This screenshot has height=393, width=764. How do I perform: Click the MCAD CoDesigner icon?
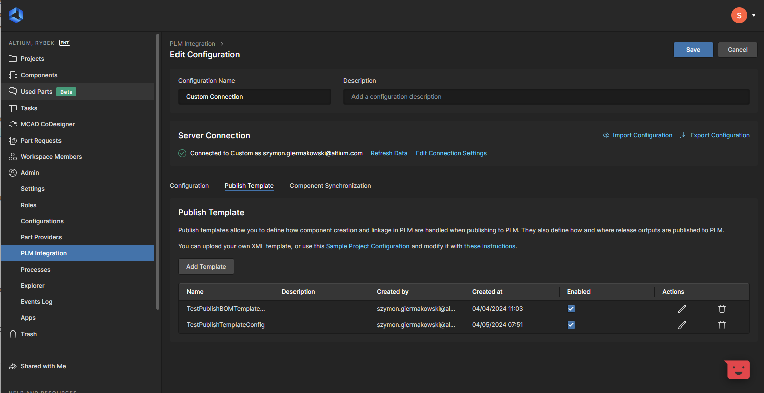point(13,124)
